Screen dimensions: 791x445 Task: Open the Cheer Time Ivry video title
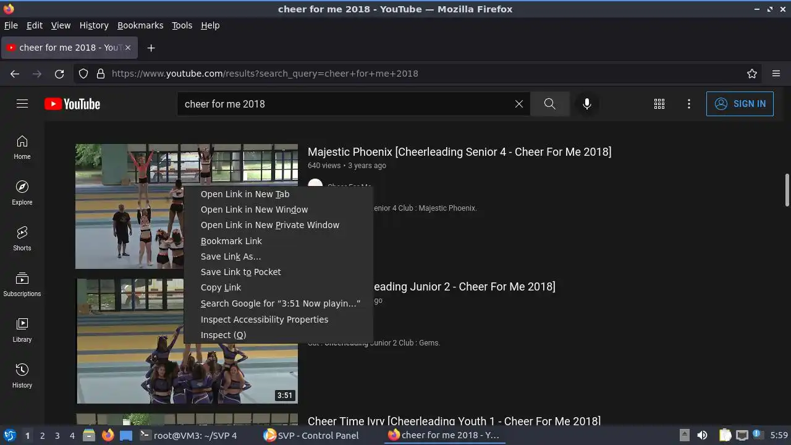point(454,421)
